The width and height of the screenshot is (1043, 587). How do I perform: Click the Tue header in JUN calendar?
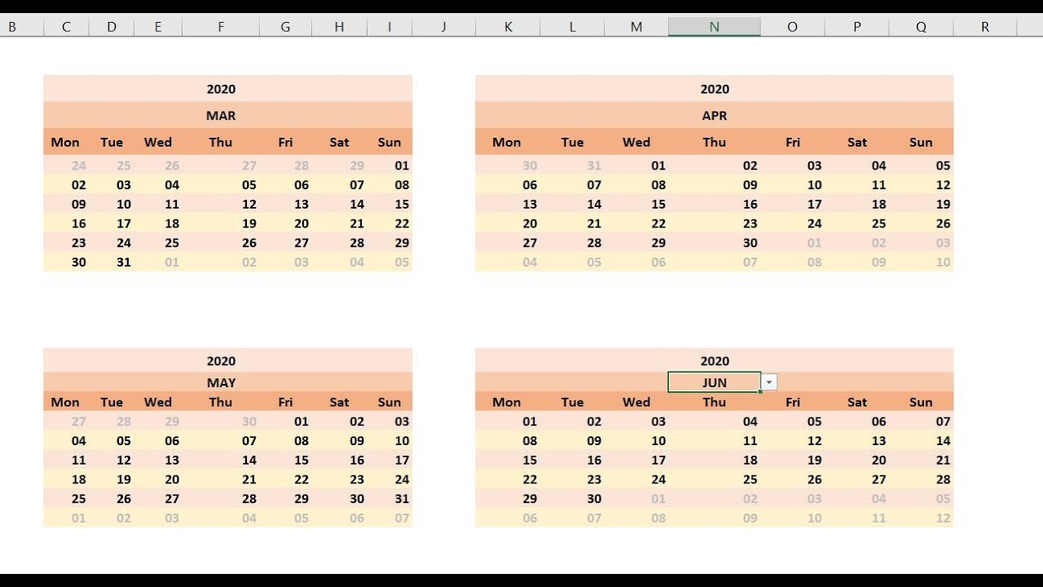(x=572, y=402)
